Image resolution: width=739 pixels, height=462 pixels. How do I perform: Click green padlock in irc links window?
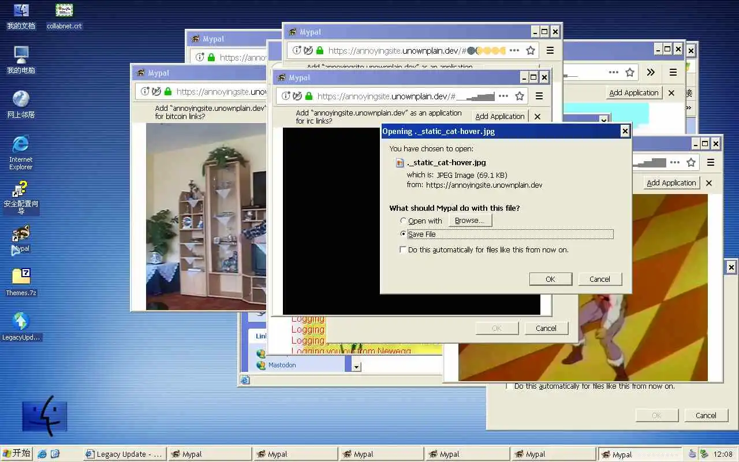pos(308,96)
